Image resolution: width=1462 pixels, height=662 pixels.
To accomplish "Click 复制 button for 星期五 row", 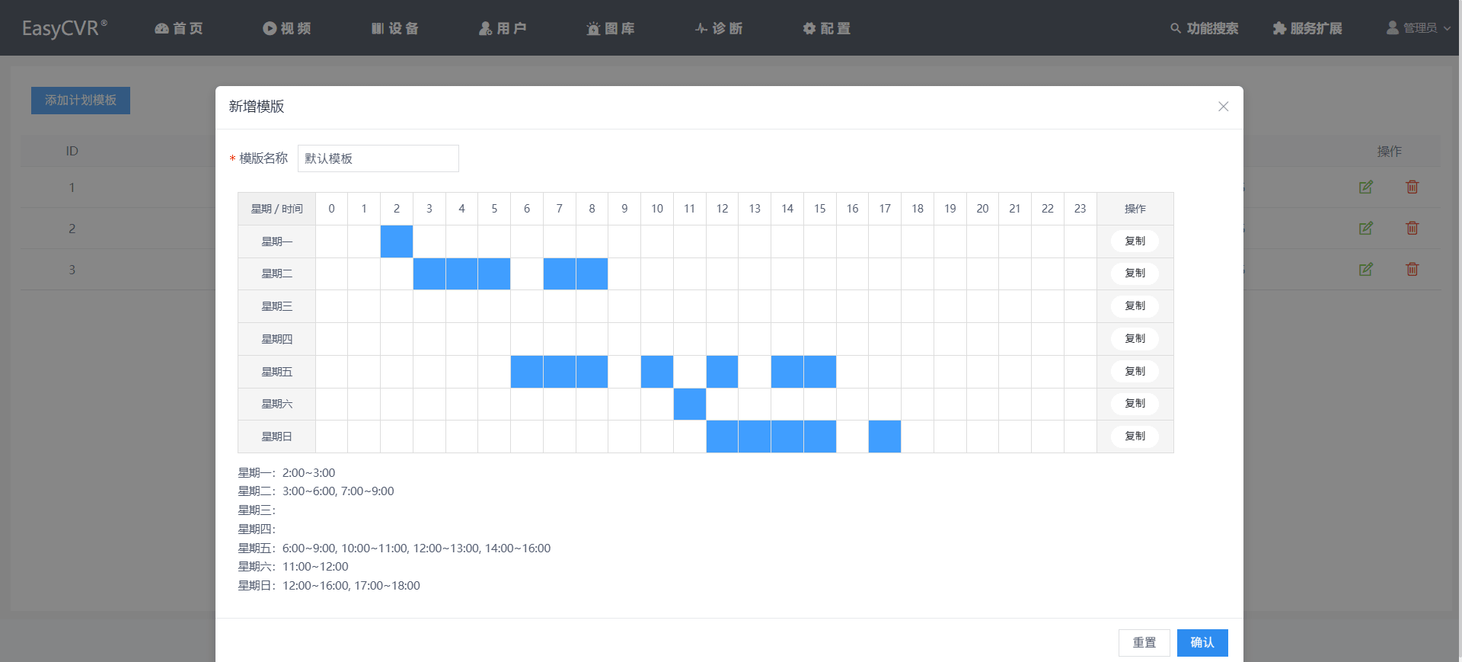I will coord(1135,371).
